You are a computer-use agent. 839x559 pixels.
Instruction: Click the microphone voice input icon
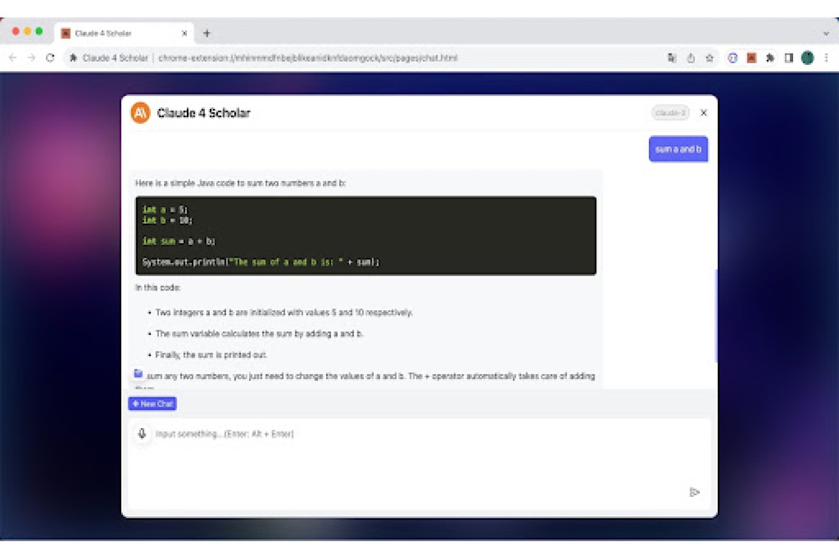click(142, 434)
